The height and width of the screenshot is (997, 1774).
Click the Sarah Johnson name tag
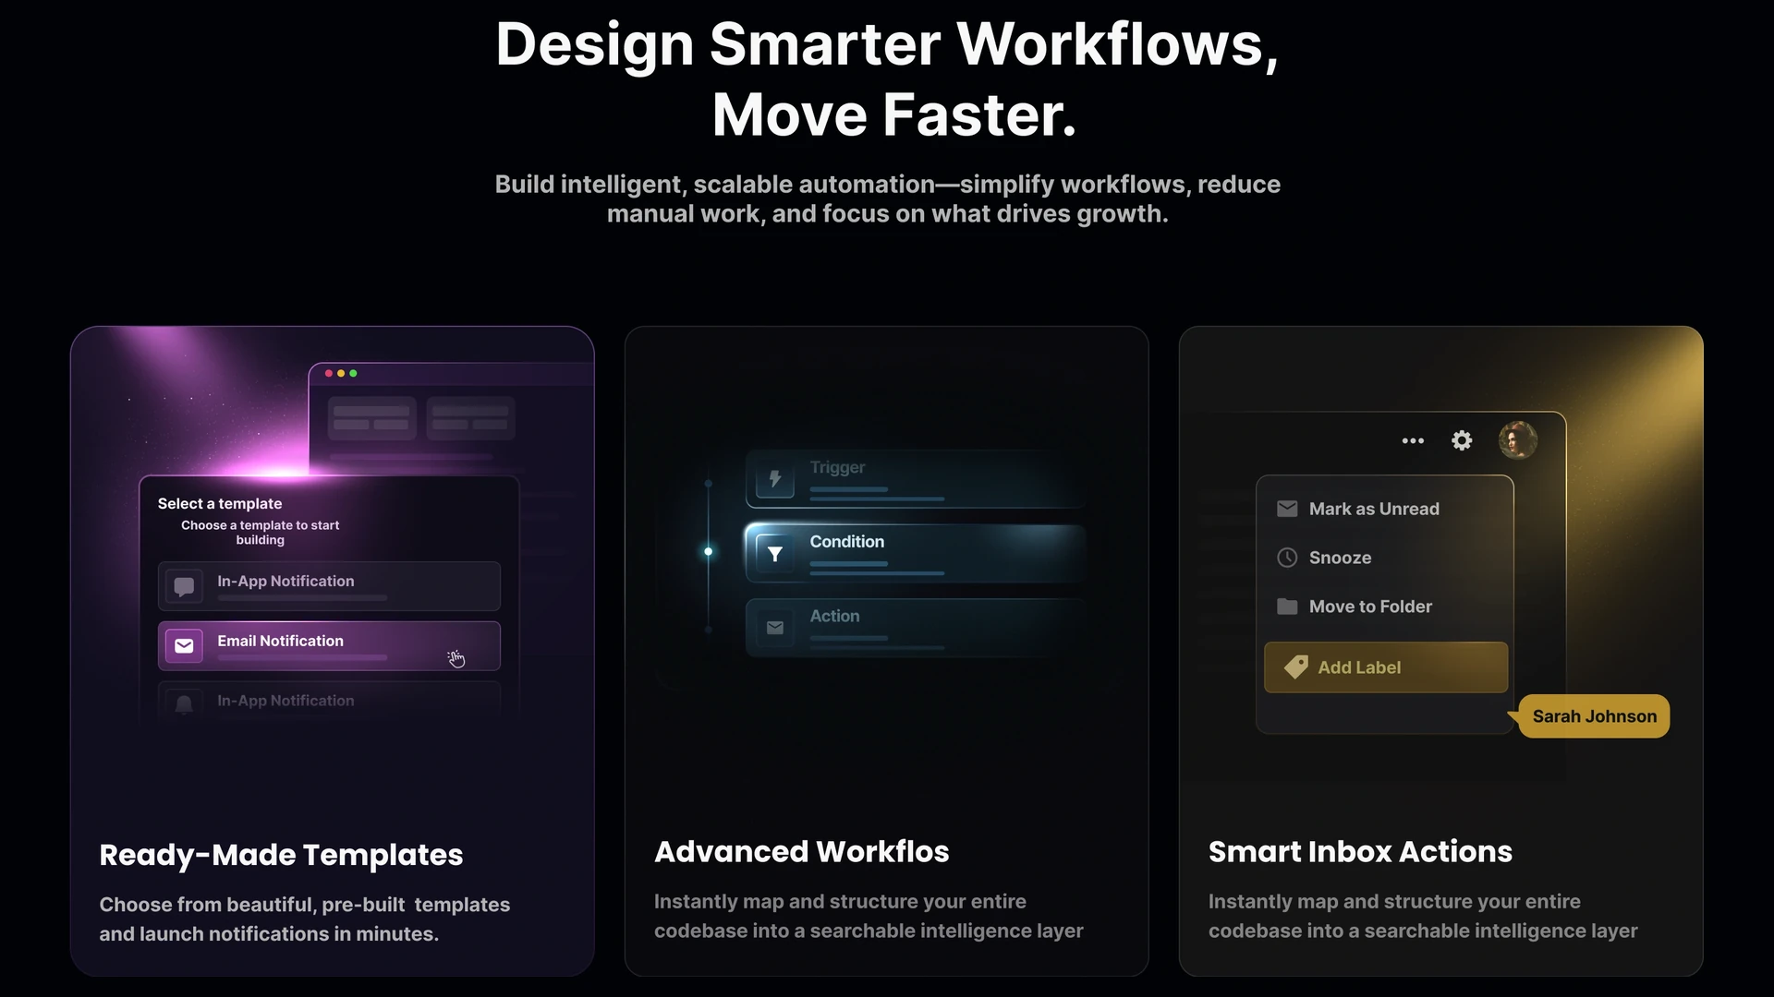point(1593,716)
